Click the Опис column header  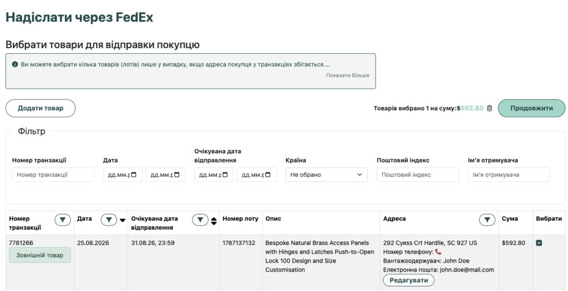pos(273,219)
